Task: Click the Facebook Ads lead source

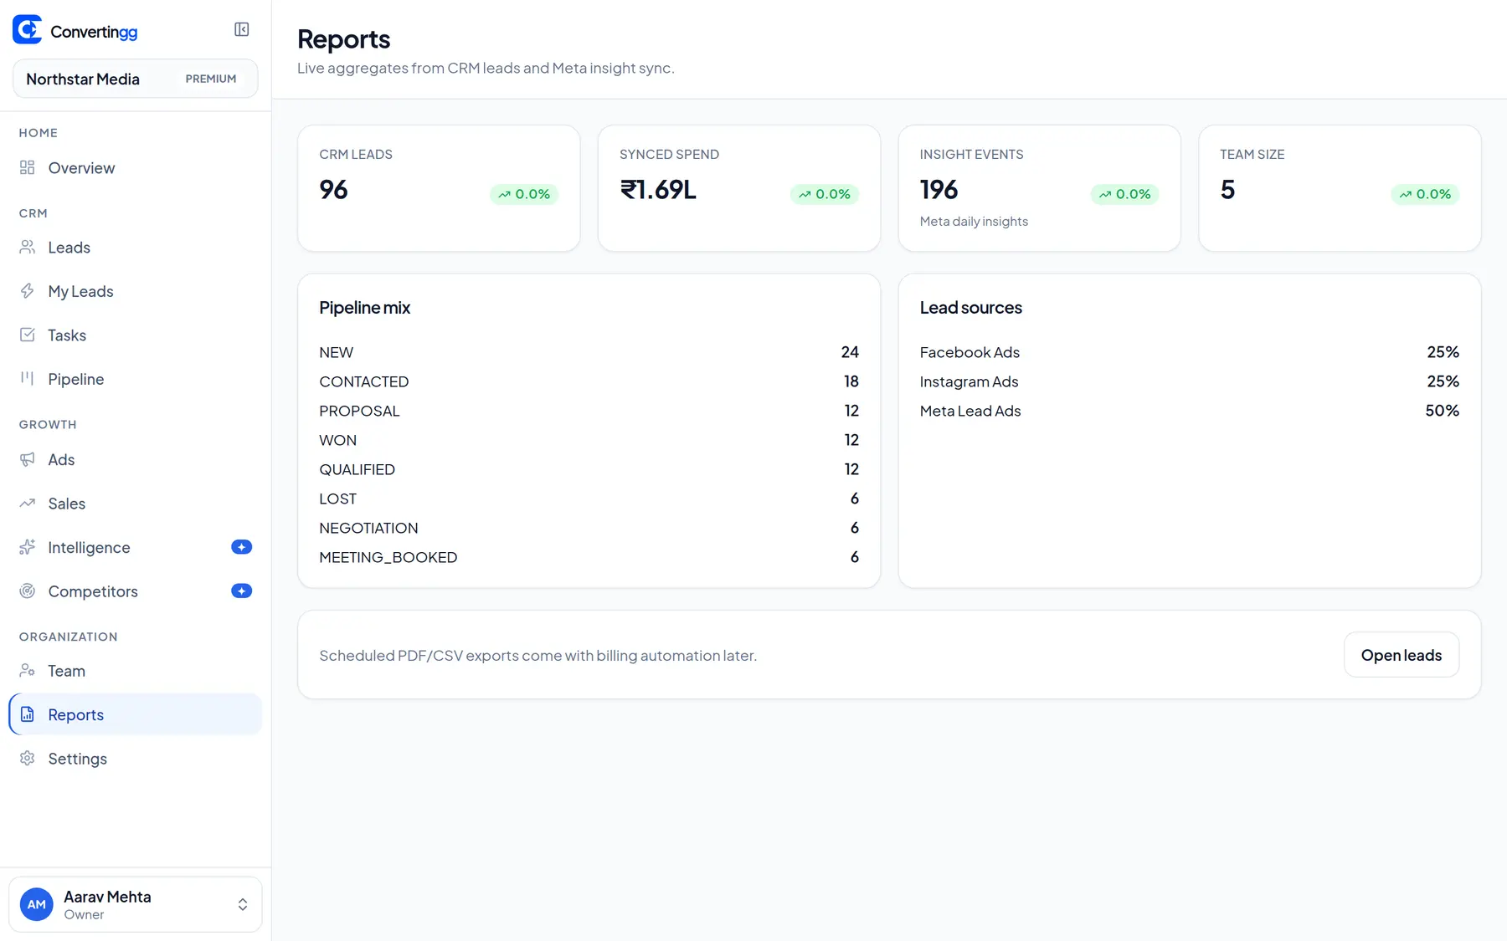Action: [x=1189, y=352]
